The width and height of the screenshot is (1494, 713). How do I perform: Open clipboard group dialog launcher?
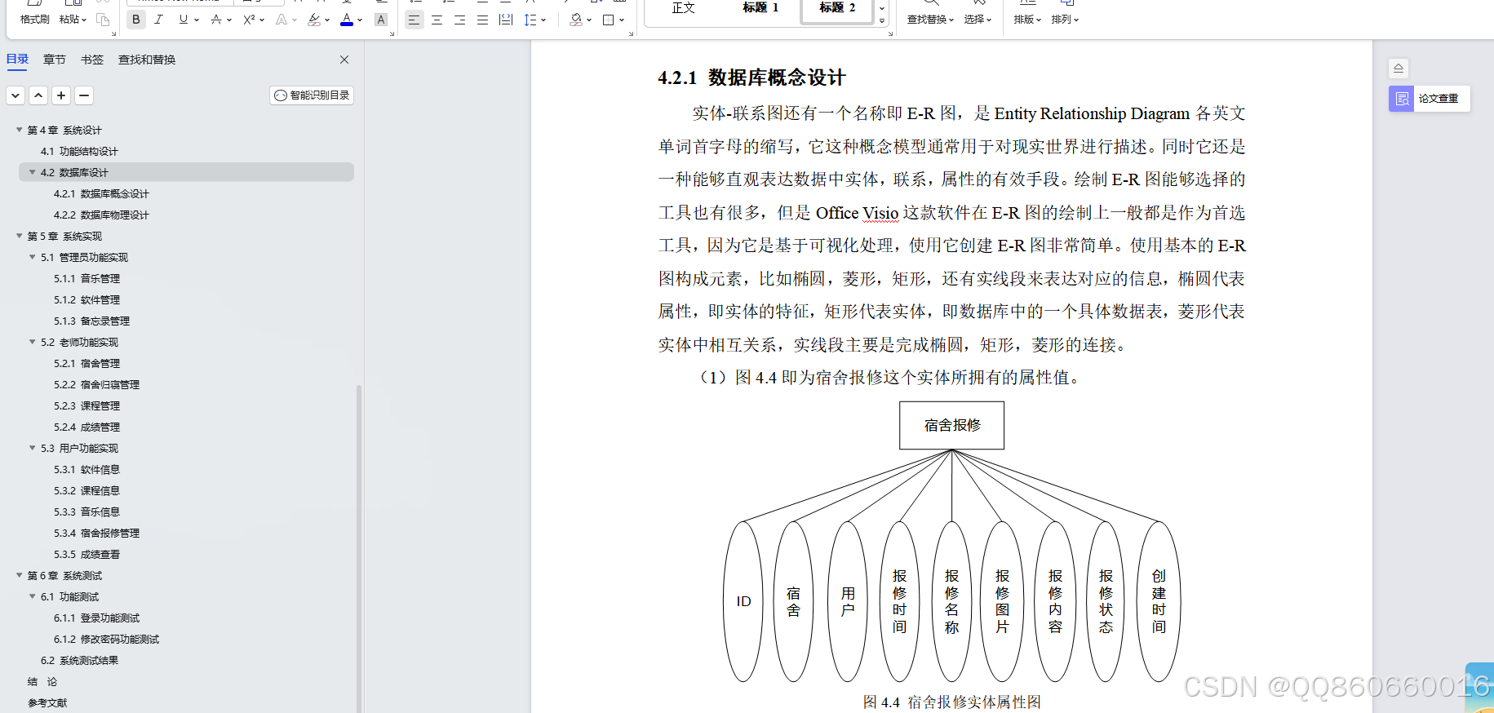coord(113,33)
